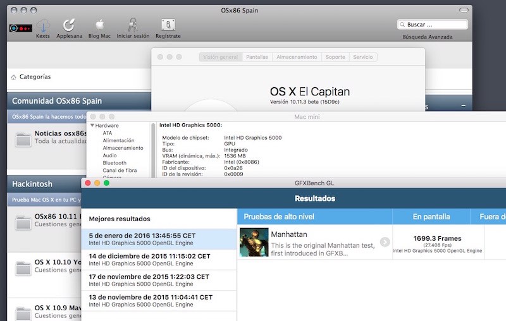Click the search magnifier icon in Buscar field

point(402,25)
